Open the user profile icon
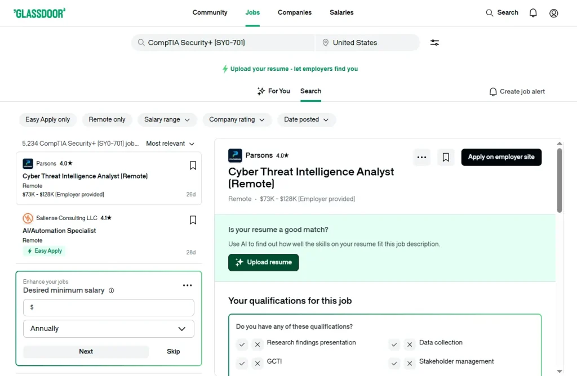The image size is (577, 376). click(554, 13)
